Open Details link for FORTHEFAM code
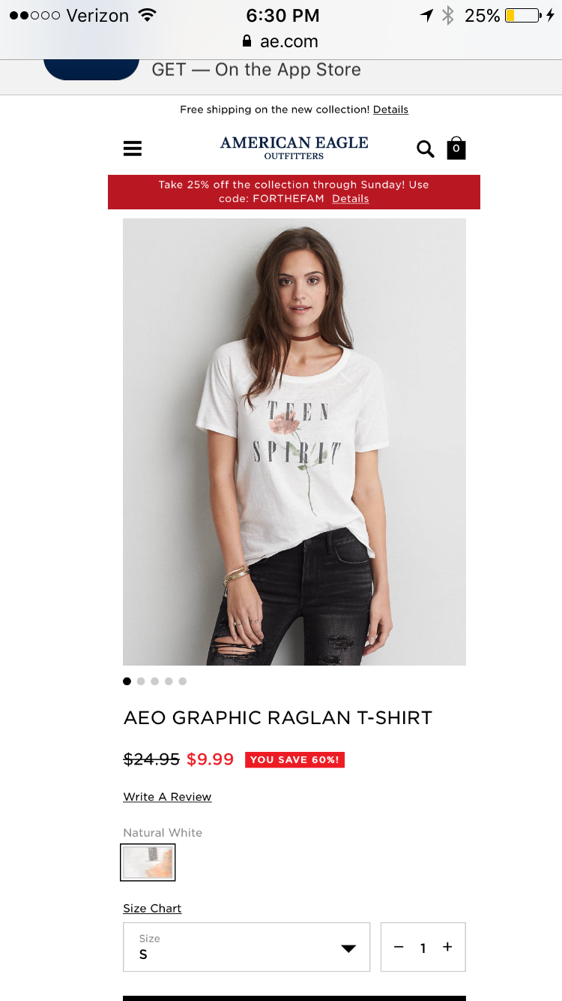 pos(351,199)
